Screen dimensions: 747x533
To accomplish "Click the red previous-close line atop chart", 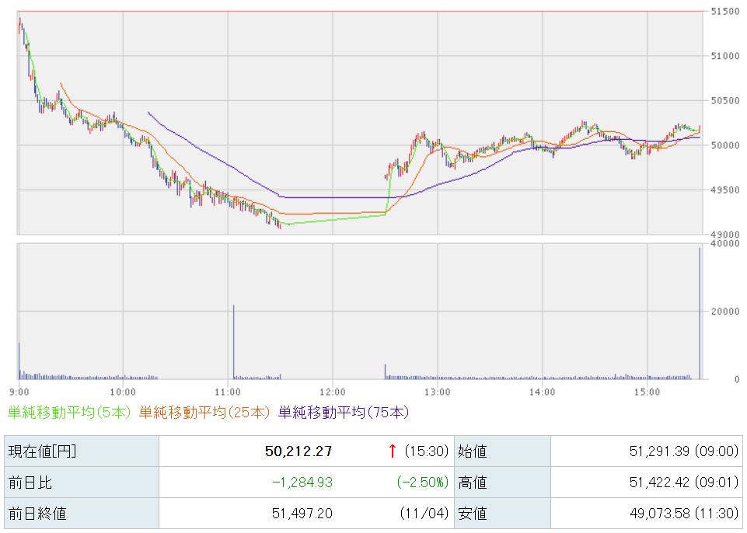I will tap(358, 11).
